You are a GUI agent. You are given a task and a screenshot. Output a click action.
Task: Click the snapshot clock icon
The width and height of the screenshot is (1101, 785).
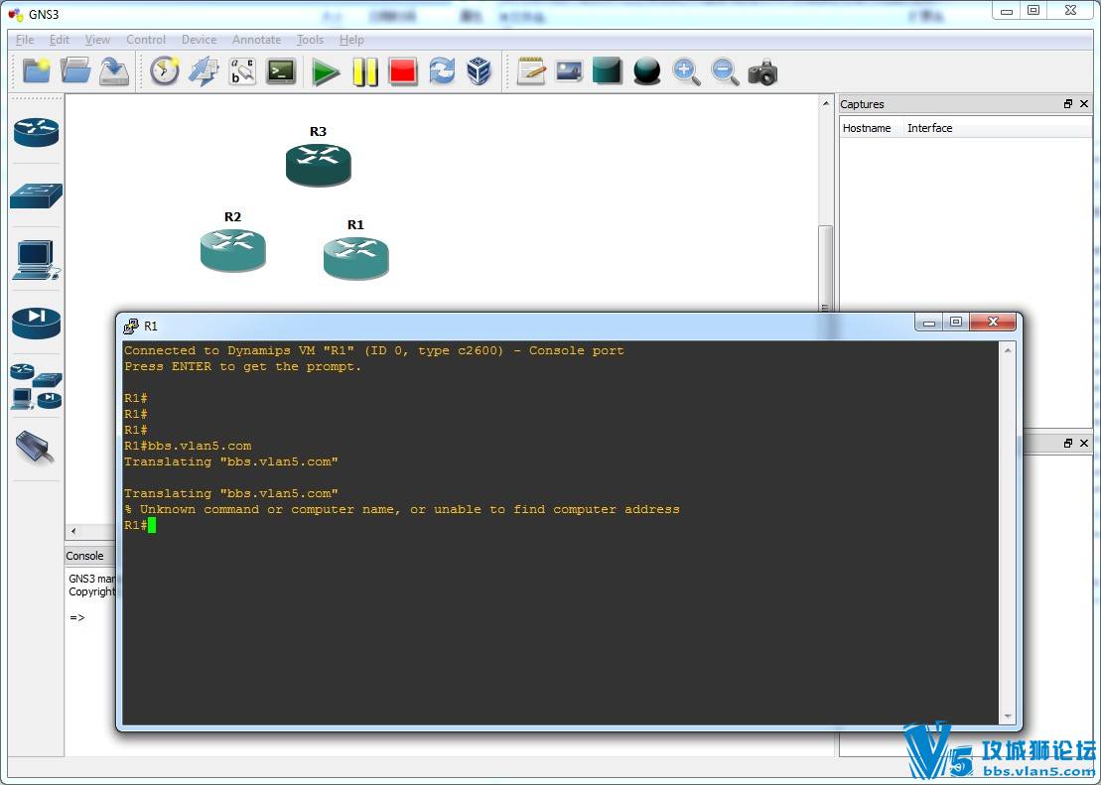(165, 70)
